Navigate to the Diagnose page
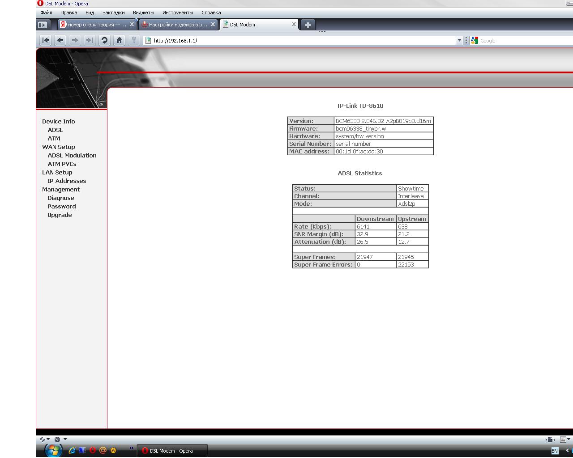 tap(61, 198)
